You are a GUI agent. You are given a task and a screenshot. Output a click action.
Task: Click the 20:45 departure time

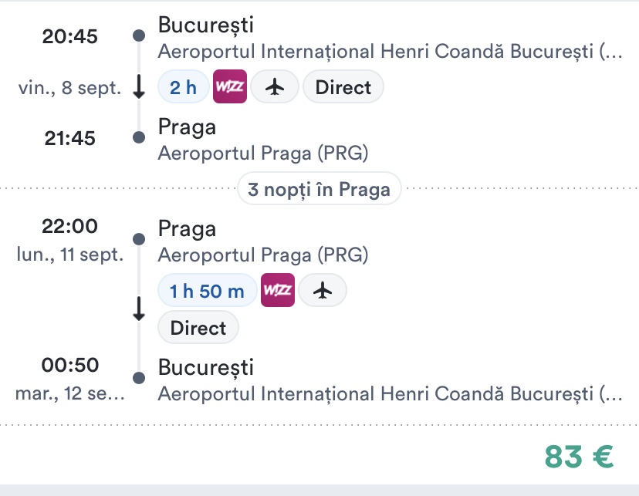click(69, 35)
